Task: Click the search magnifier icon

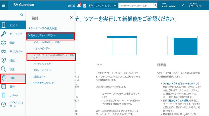Action: tap(155, 5)
